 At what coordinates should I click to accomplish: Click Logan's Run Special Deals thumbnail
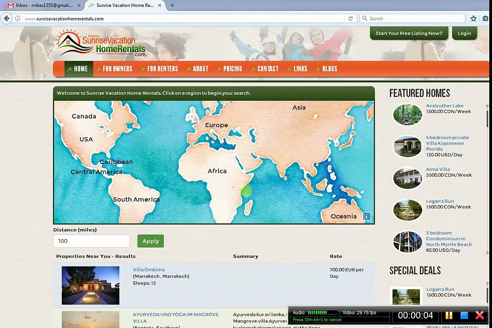(x=406, y=297)
